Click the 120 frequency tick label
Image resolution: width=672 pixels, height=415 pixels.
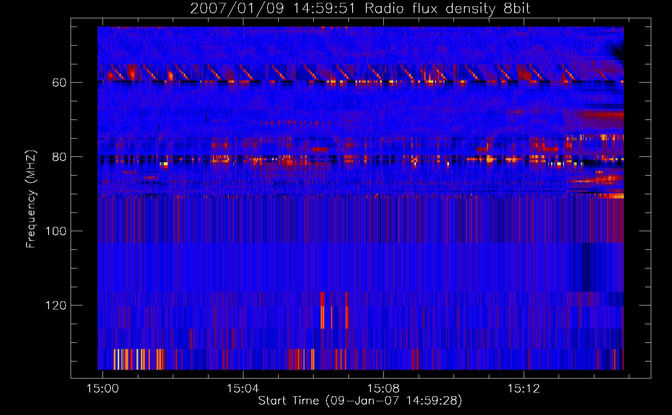pyautogui.click(x=56, y=305)
